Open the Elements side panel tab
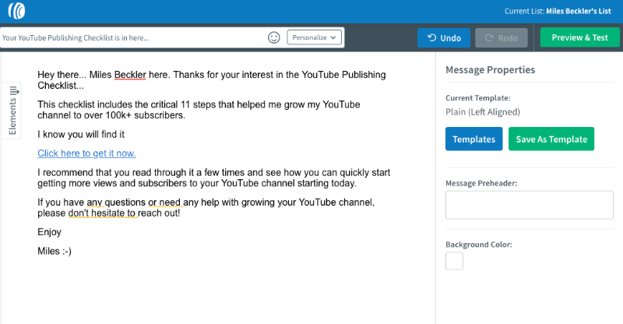The image size is (623, 324). point(12,111)
